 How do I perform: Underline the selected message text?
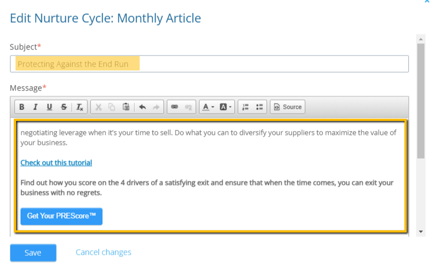tap(49, 107)
